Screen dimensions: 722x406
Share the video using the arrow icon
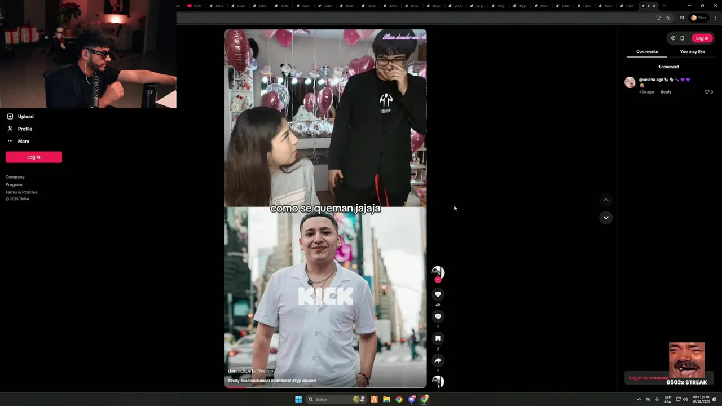click(x=438, y=360)
